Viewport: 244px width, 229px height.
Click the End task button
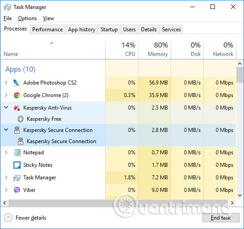point(221,218)
